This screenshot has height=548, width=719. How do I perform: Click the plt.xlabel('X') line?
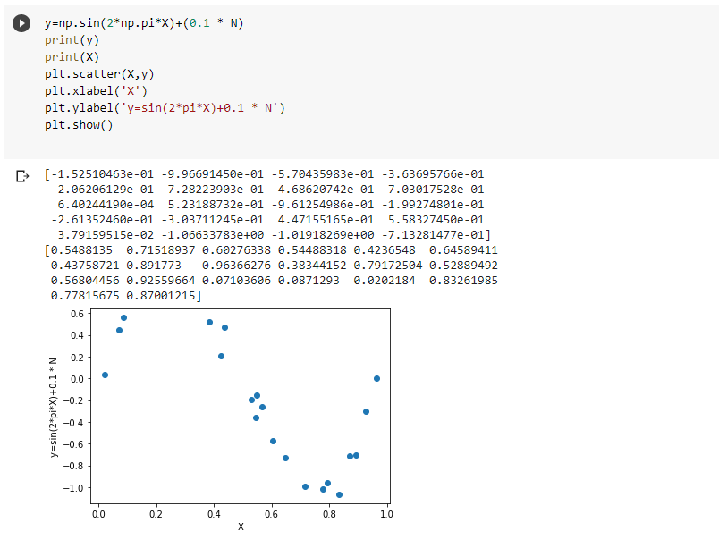click(96, 90)
